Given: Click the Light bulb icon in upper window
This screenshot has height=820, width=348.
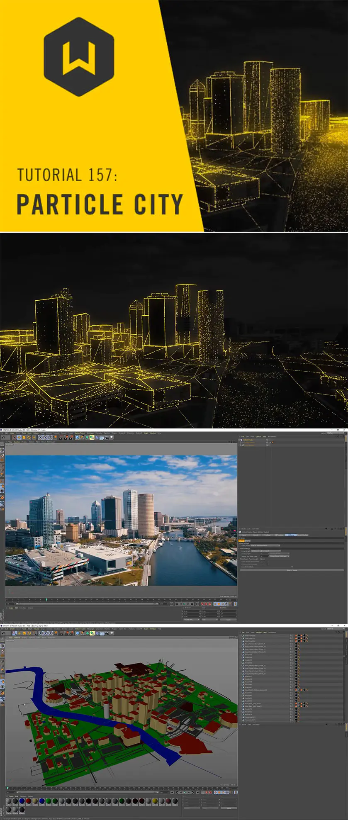Looking at the screenshot, I should point(112,438).
